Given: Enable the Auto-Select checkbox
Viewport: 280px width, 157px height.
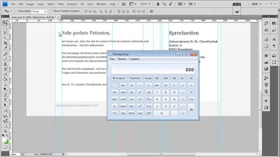Looking at the screenshot, I should click(17, 11).
